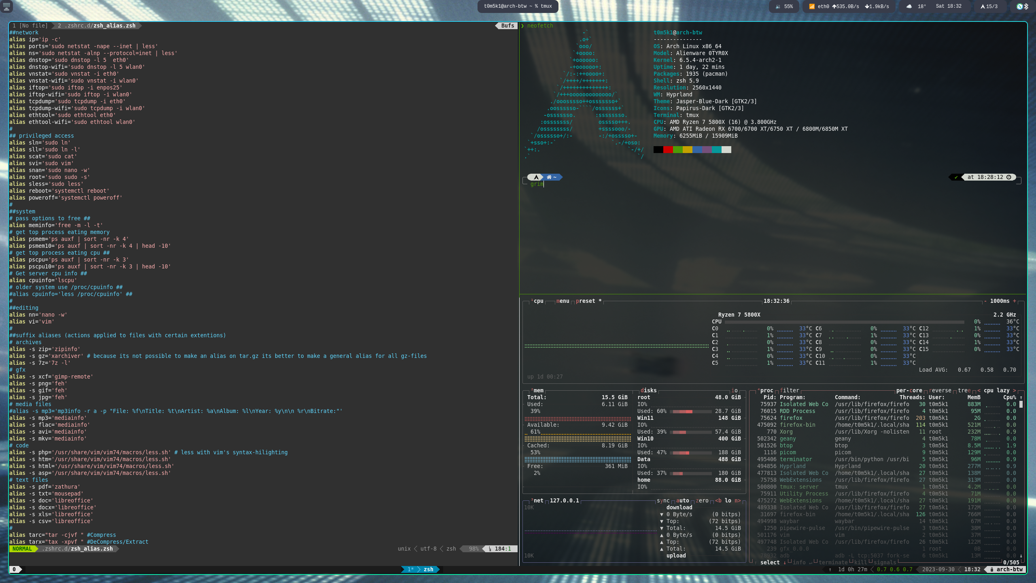
Task: Click the up arrow above the proc list scrollbar
Action: 1021,397
